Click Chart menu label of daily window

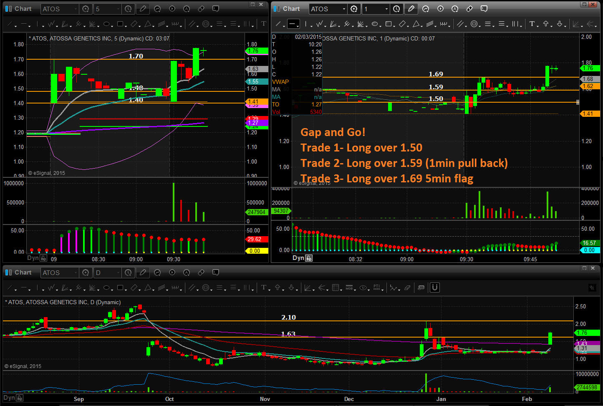click(23, 272)
